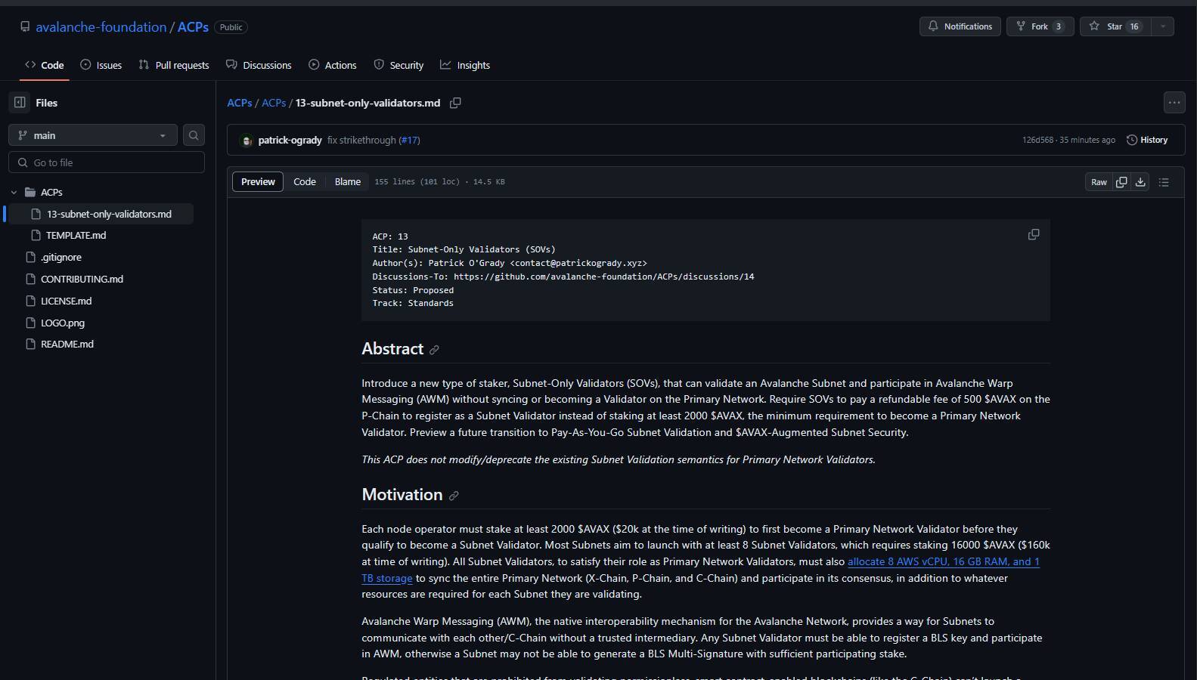Open LICENSE.md in the file tree
Viewport: 1197px width, 680px height.
pyautogui.click(x=66, y=301)
